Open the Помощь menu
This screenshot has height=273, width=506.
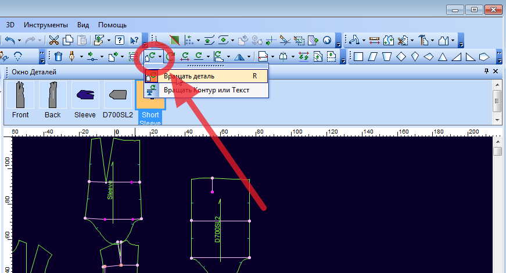(x=112, y=25)
